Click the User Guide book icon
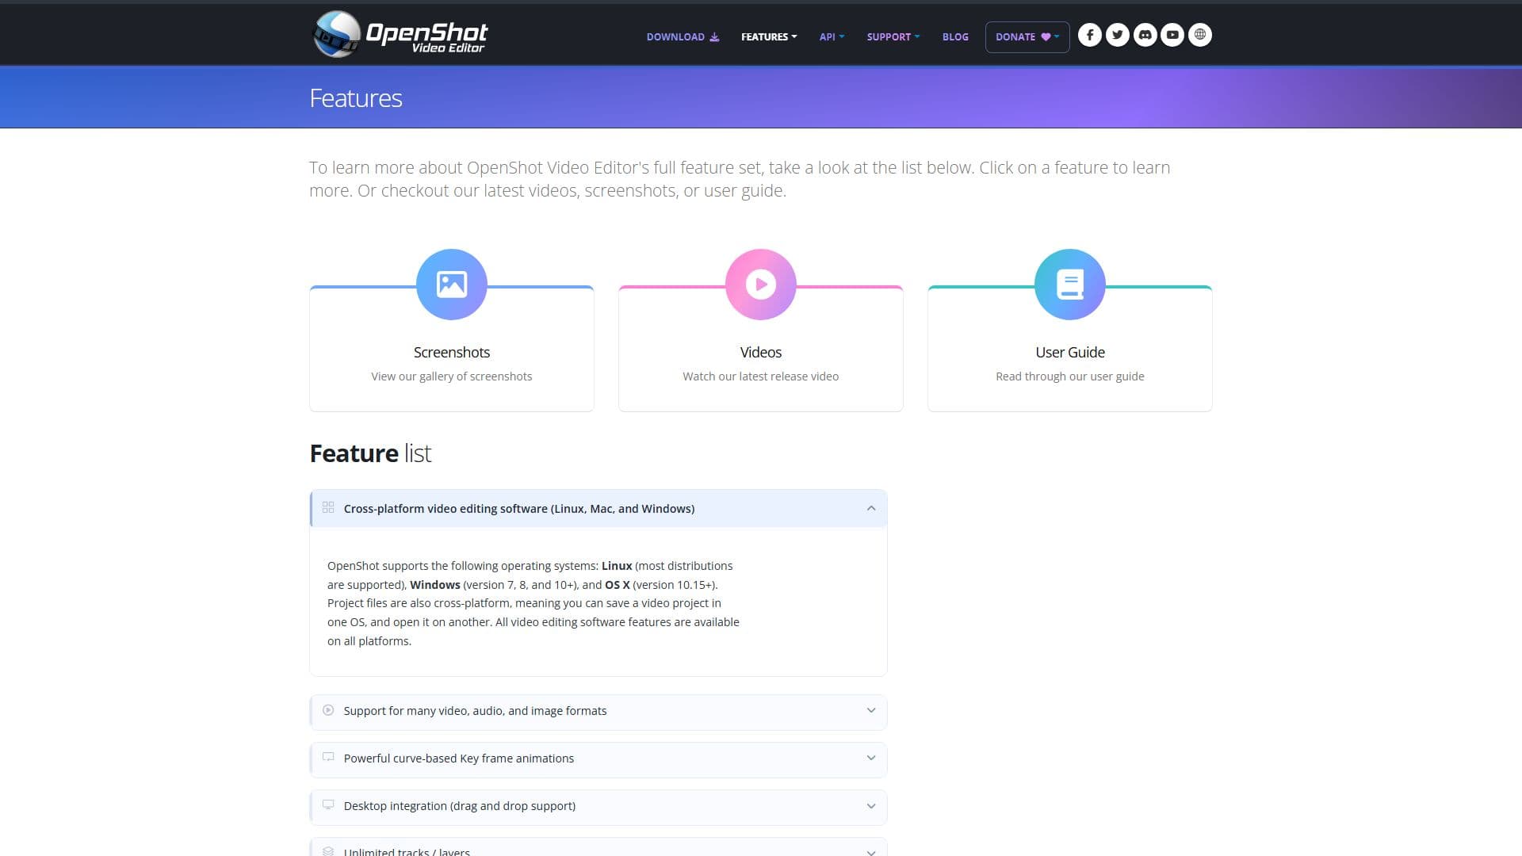This screenshot has height=856, width=1522. [x=1070, y=285]
